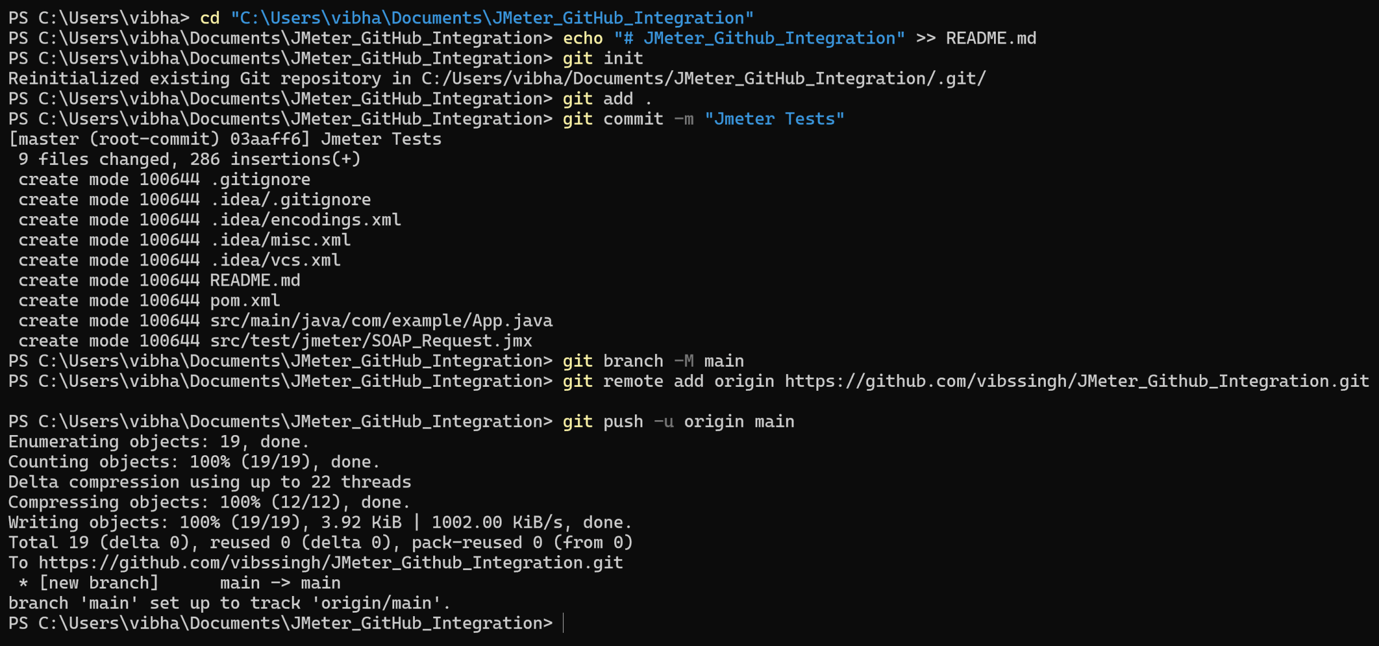Click the 'git add .' command
This screenshot has height=646, width=1379.
[x=607, y=99]
